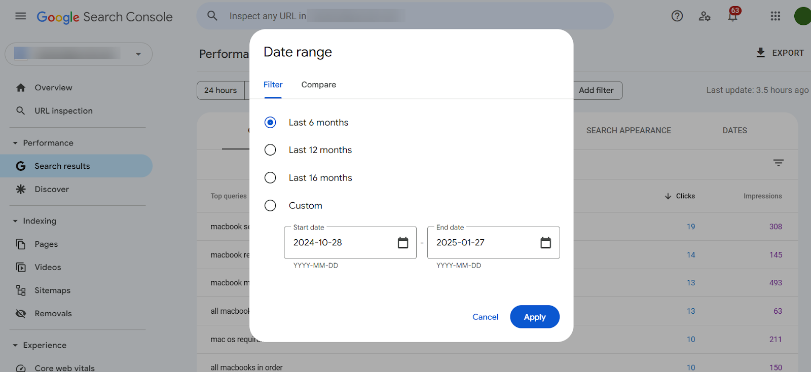Click the Impressions column header
Screen dimensions: 811x372
762,196
